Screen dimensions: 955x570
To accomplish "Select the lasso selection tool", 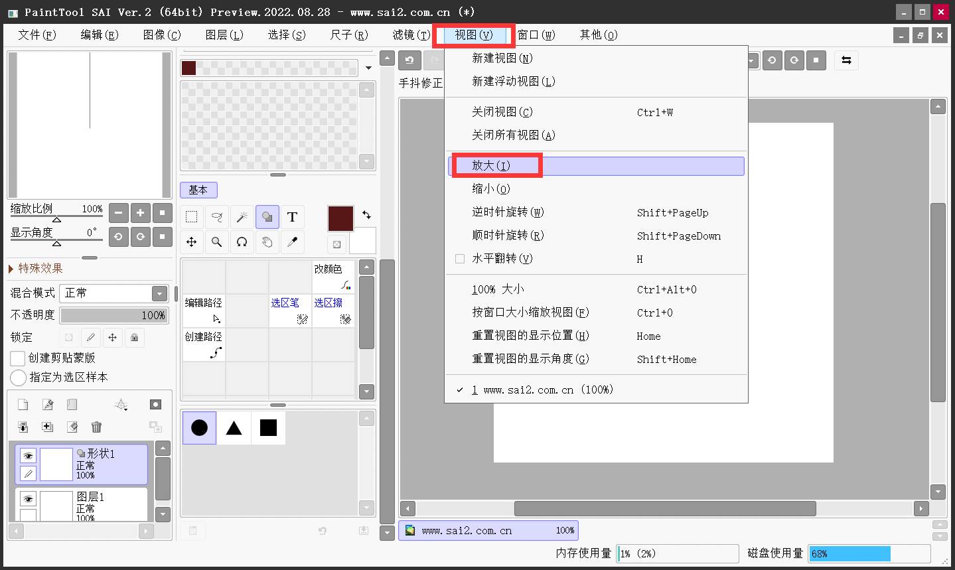I will click(217, 217).
